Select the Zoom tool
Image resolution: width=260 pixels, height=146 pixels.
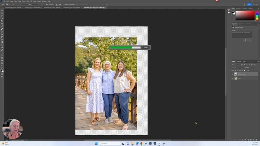tap(2, 63)
